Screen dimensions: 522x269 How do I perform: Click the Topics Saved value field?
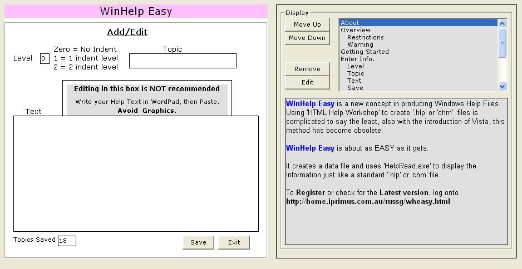point(67,241)
